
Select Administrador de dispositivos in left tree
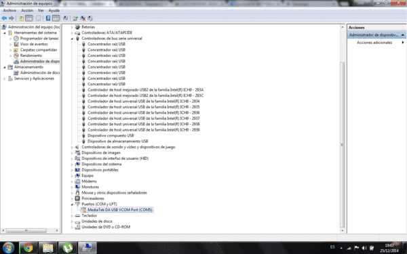point(40,61)
